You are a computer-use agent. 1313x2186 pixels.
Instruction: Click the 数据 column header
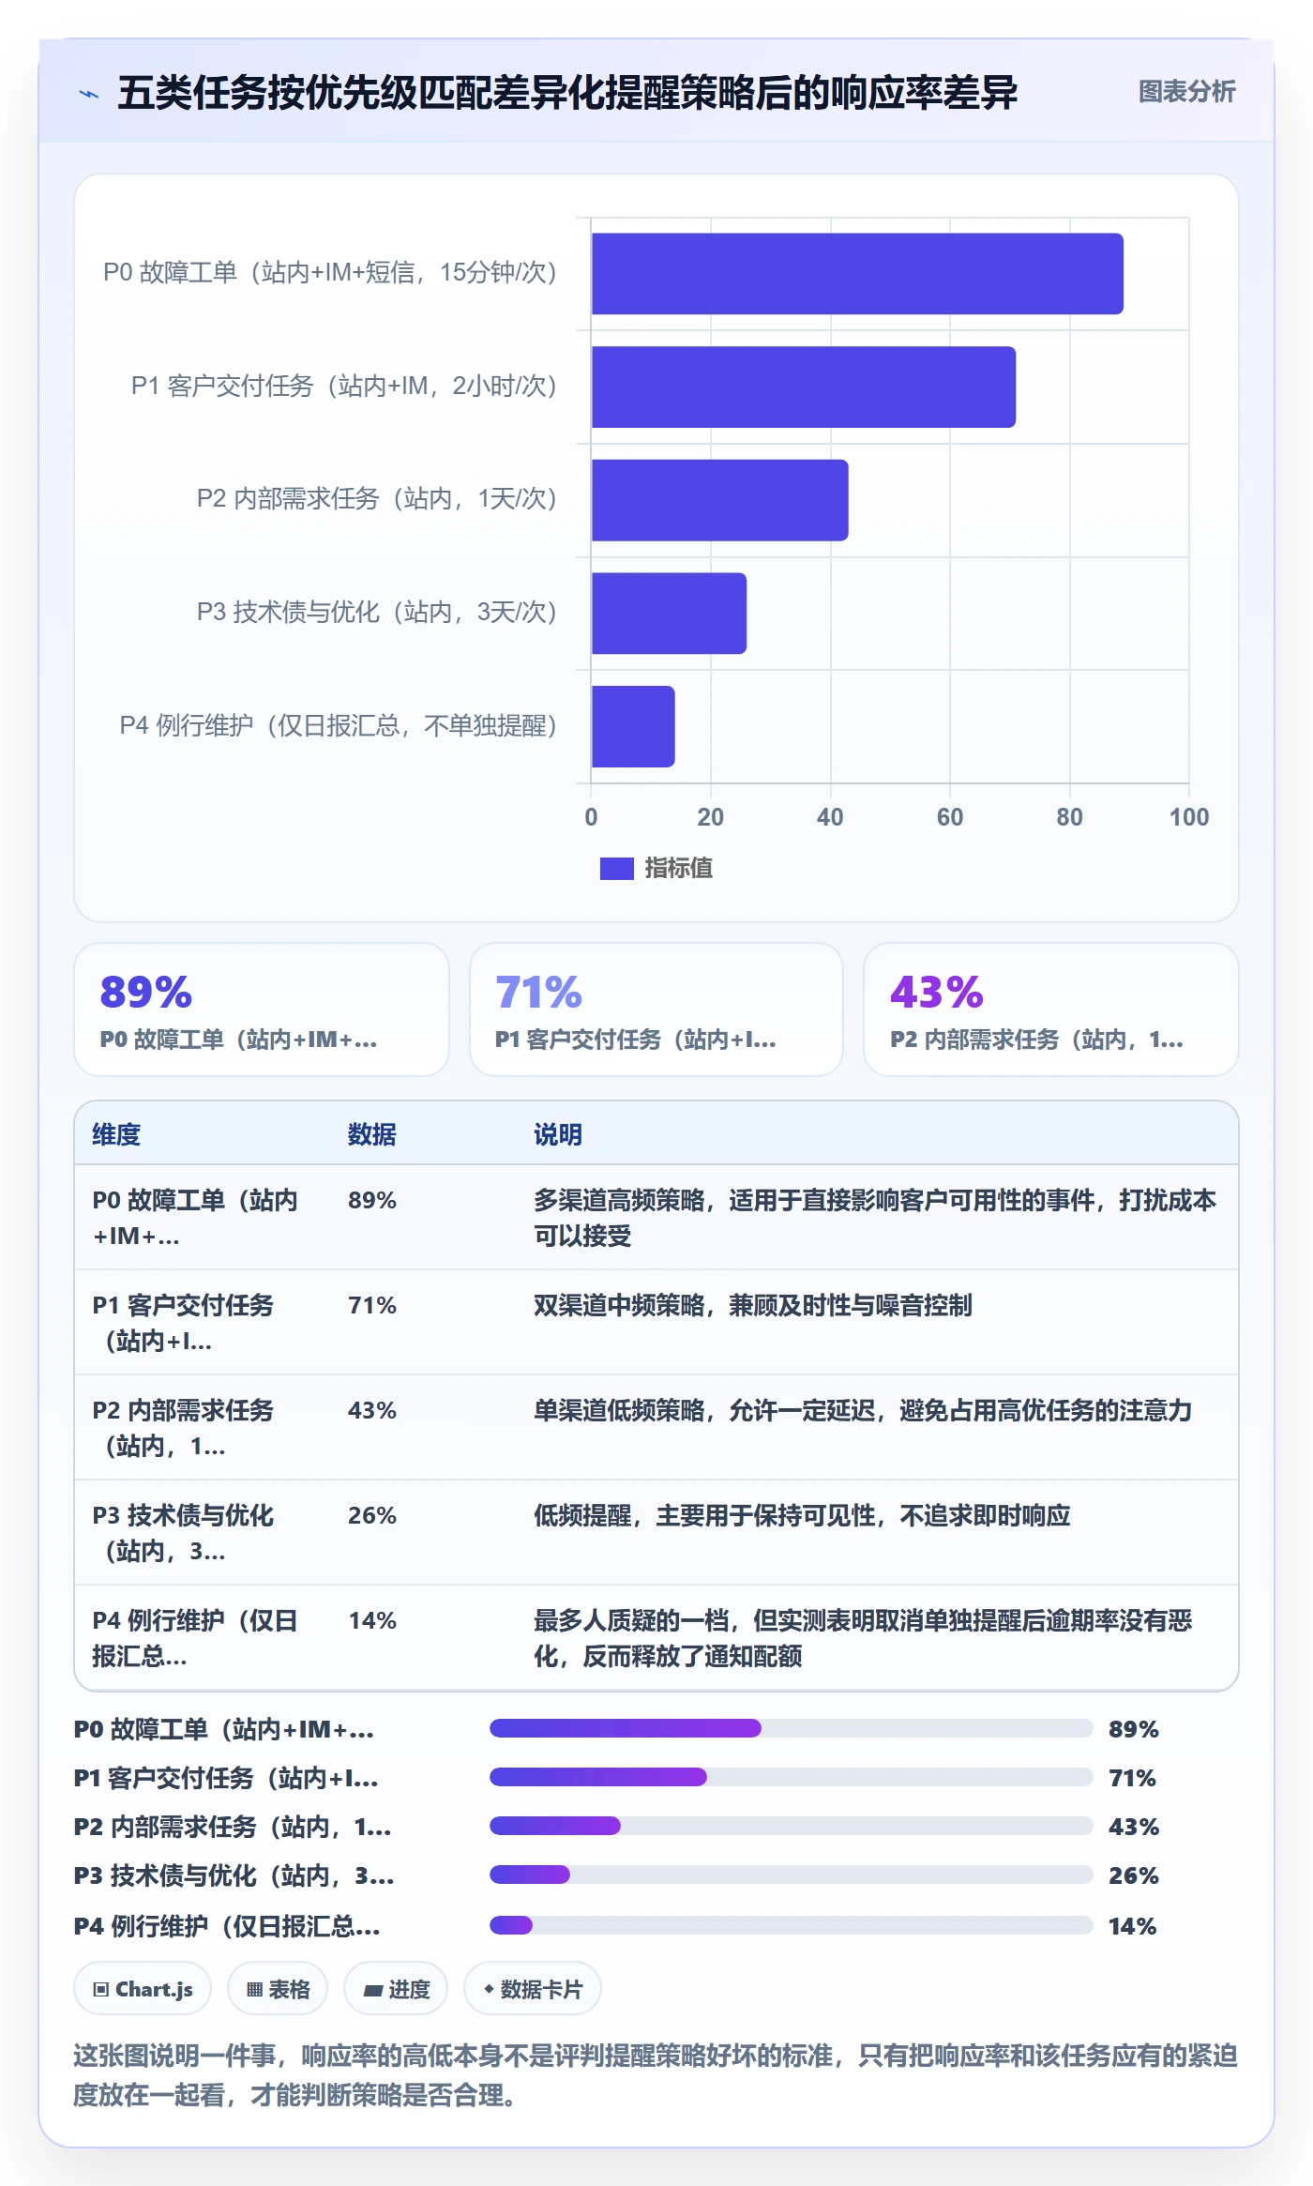point(372,1134)
